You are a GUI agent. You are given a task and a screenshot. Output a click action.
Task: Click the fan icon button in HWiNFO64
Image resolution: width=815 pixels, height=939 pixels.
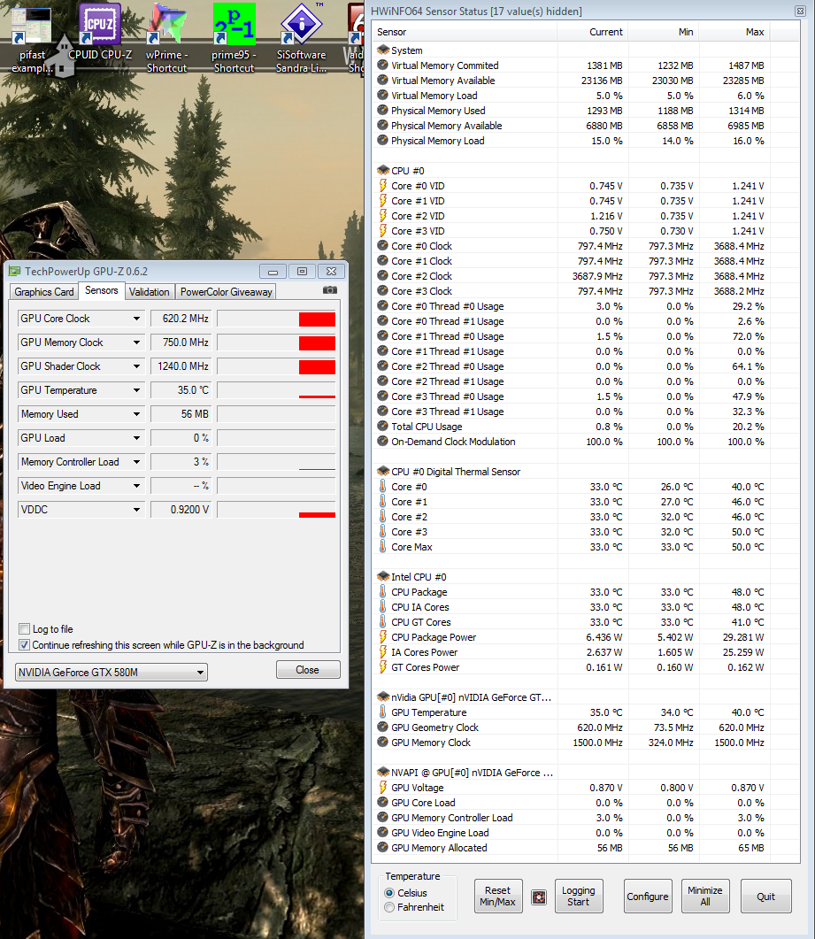539,897
